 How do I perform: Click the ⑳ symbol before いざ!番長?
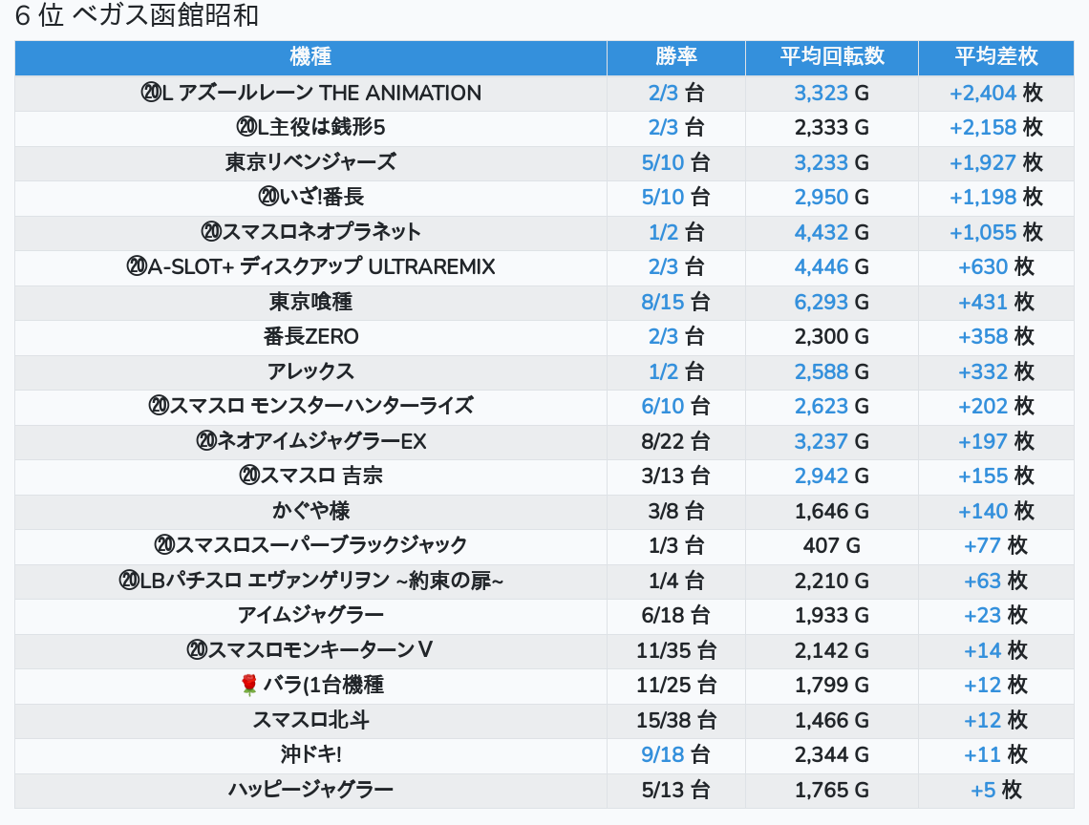[x=267, y=197]
